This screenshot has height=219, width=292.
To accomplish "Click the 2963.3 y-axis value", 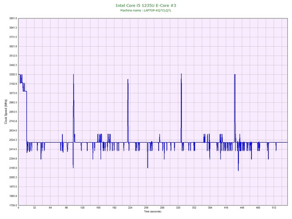I will pos(13,103).
